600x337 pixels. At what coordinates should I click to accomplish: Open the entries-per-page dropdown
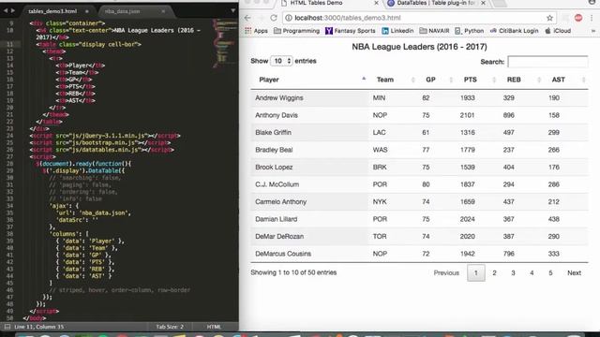(281, 61)
